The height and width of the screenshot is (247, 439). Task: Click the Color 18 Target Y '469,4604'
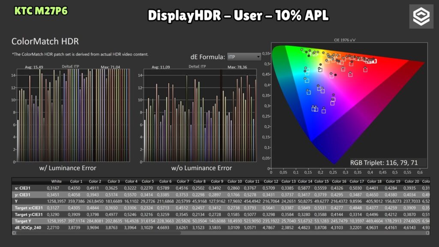click(374, 221)
